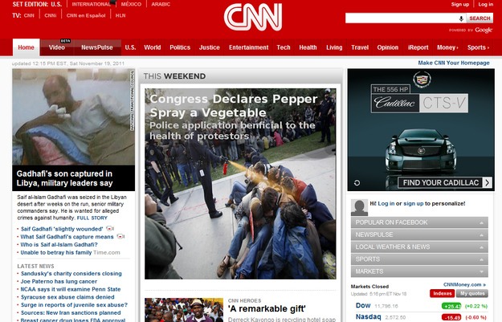
Task: Open the Politics navigation tab
Action: (x=180, y=47)
